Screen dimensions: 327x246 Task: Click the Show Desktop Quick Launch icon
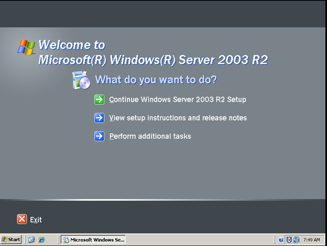click(32, 239)
